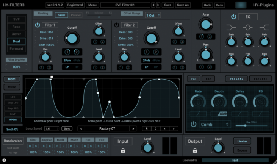
Task: Select the Step LFO modulator
Action: pyautogui.click(x=13, y=103)
